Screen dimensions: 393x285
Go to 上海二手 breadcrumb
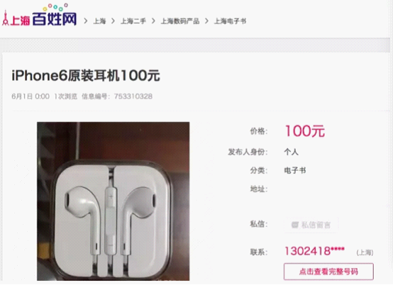(x=133, y=21)
